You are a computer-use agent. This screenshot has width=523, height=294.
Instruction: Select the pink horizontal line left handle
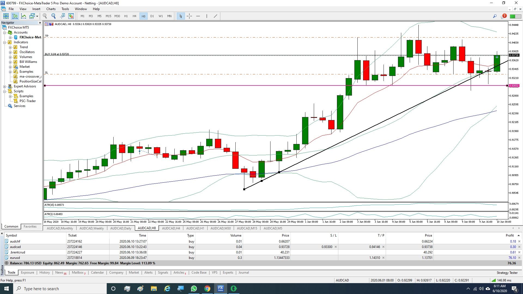coord(45,86)
